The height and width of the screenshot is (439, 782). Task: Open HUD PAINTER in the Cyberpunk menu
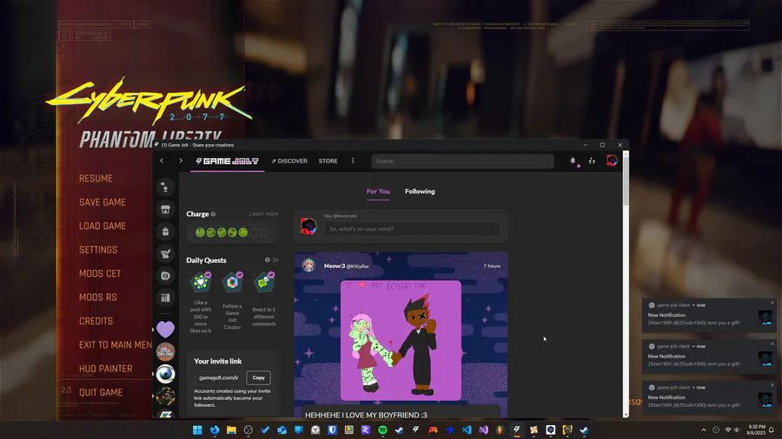[x=106, y=369]
